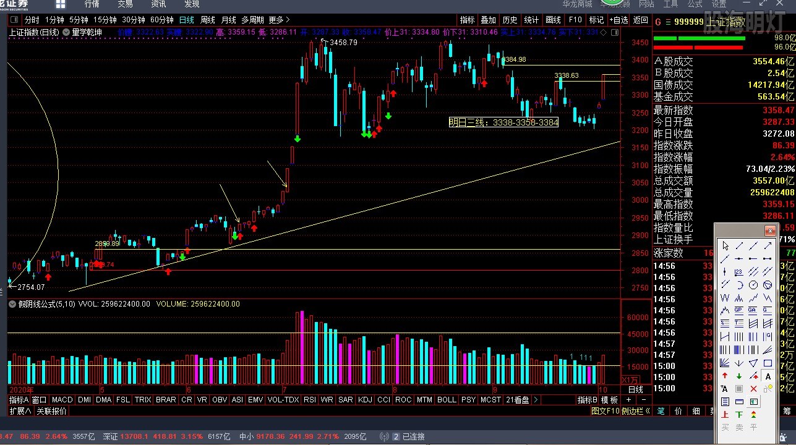Select the W-shaped wave tool
Viewport: 796px width, 445px height.
pyautogui.click(x=725, y=297)
